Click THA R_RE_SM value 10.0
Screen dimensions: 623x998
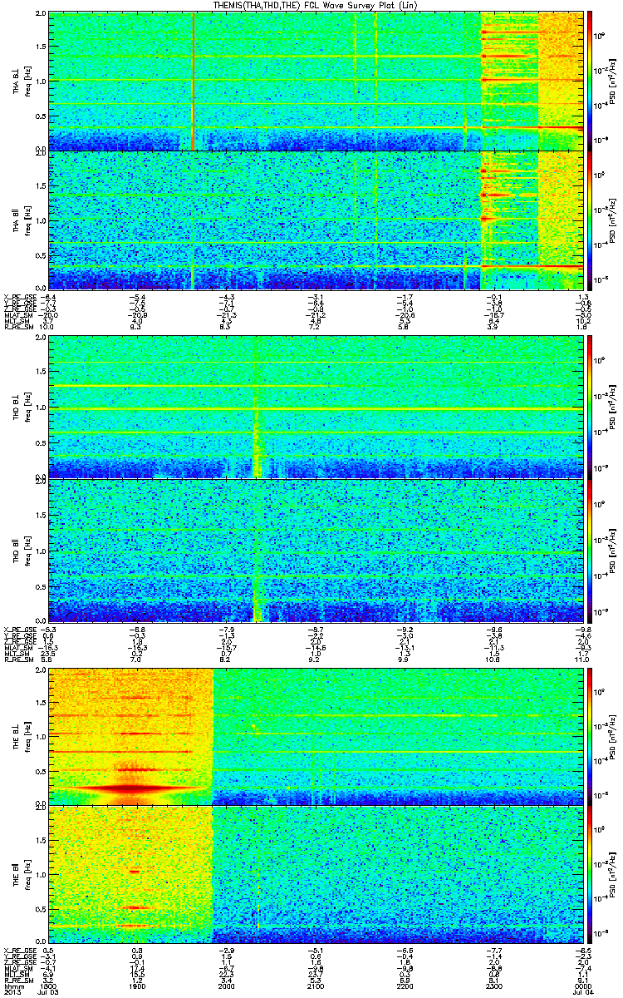47,328
